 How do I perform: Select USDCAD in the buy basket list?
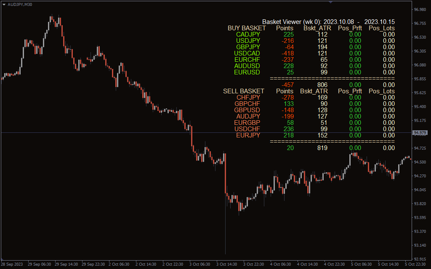(247, 53)
